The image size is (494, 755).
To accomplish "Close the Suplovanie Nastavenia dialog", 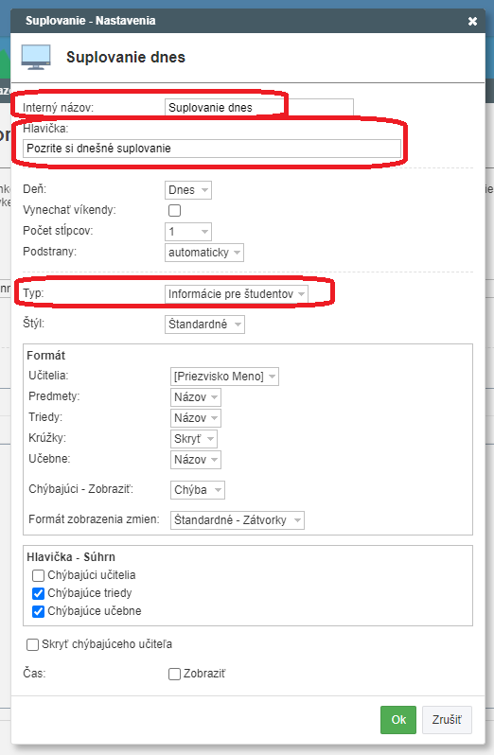I will (472, 21).
